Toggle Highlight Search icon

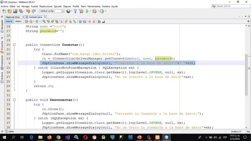coord(56,22)
